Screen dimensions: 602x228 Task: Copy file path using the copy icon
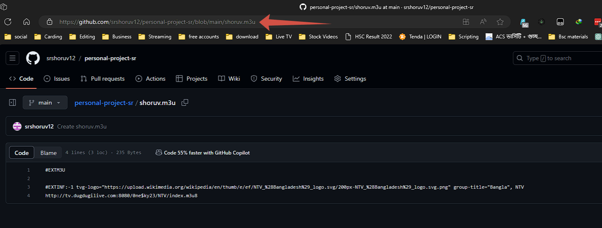click(185, 102)
